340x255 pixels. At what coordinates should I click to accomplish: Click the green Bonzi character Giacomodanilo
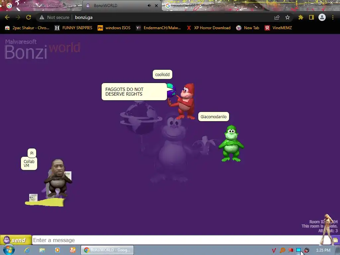click(x=231, y=143)
